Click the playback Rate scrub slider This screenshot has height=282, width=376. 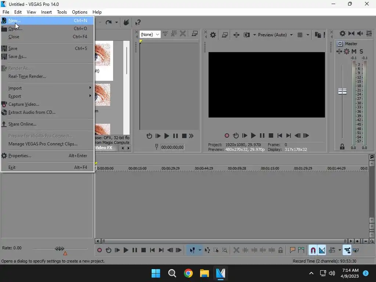[60, 249]
